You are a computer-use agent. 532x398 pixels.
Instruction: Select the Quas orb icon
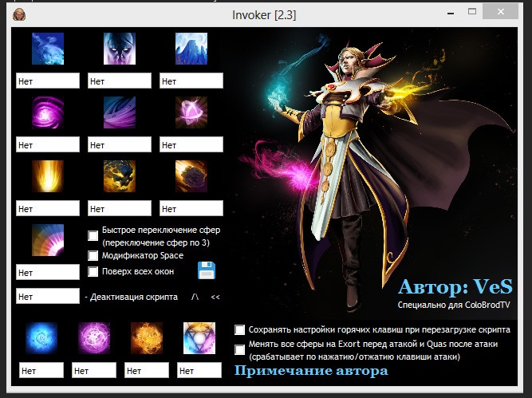[x=40, y=338]
